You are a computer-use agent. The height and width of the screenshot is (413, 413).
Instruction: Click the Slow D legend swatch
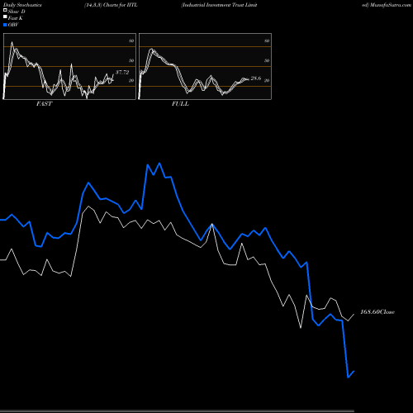pyautogui.click(x=5, y=10)
